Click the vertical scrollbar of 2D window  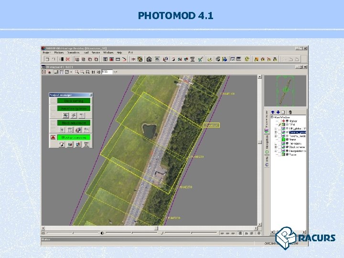coord(260,150)
